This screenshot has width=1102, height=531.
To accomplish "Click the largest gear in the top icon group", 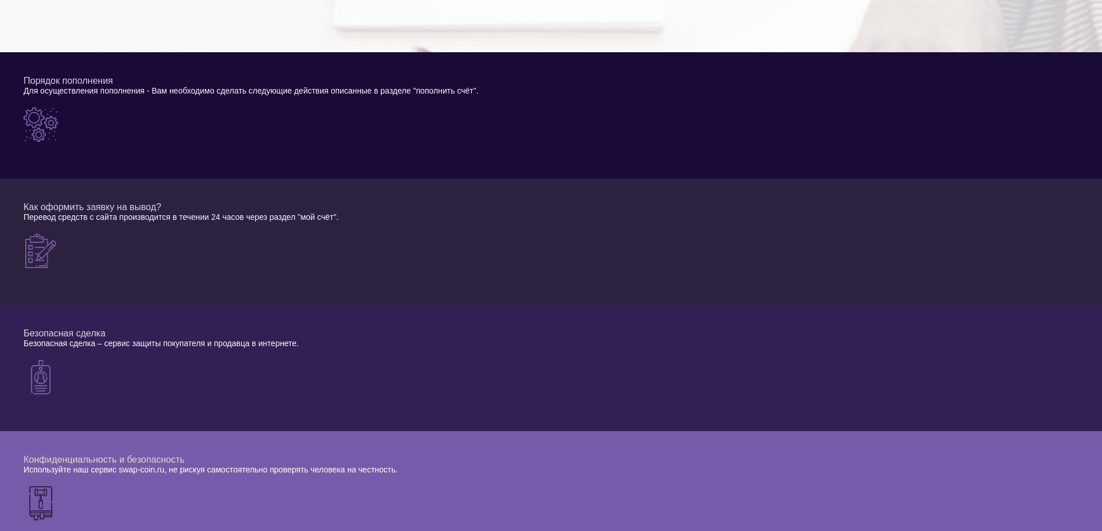I will click(34, 119).
